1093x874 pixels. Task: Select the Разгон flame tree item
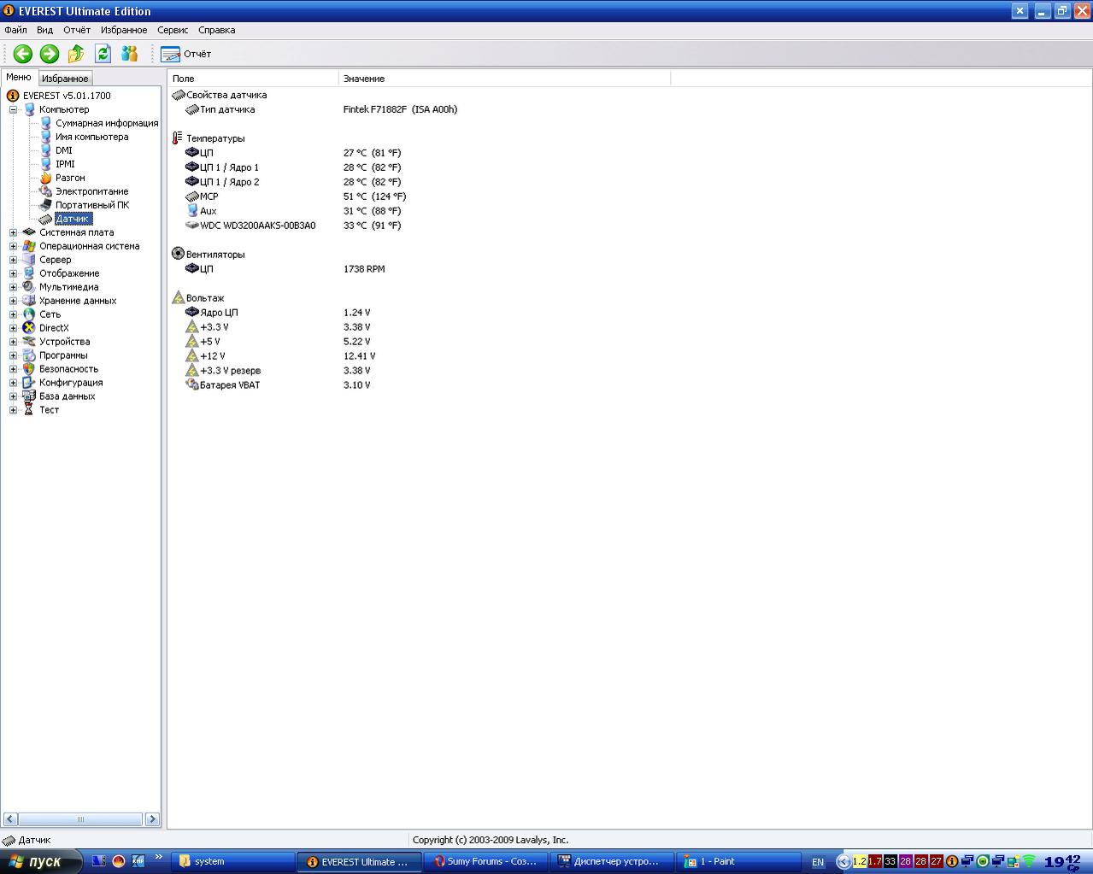click(69, 178)
